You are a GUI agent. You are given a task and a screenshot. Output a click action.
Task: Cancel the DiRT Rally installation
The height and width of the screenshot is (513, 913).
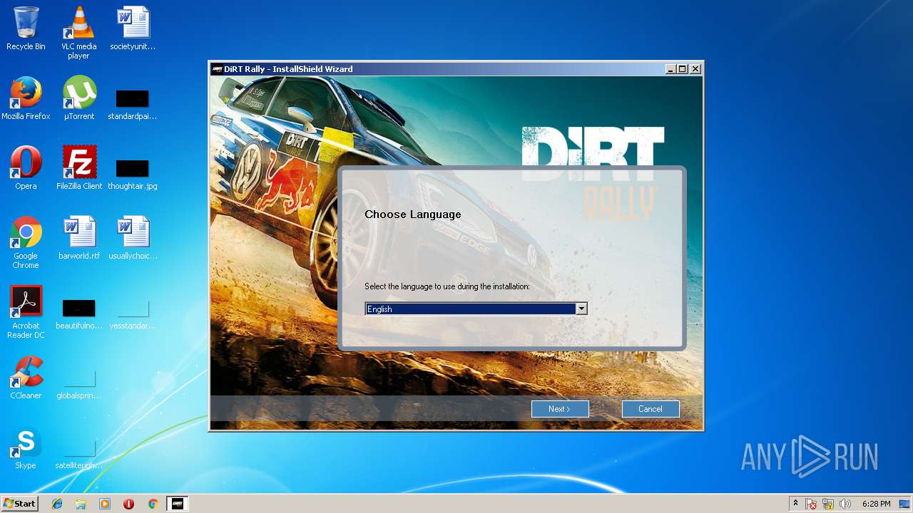point(651,409)
